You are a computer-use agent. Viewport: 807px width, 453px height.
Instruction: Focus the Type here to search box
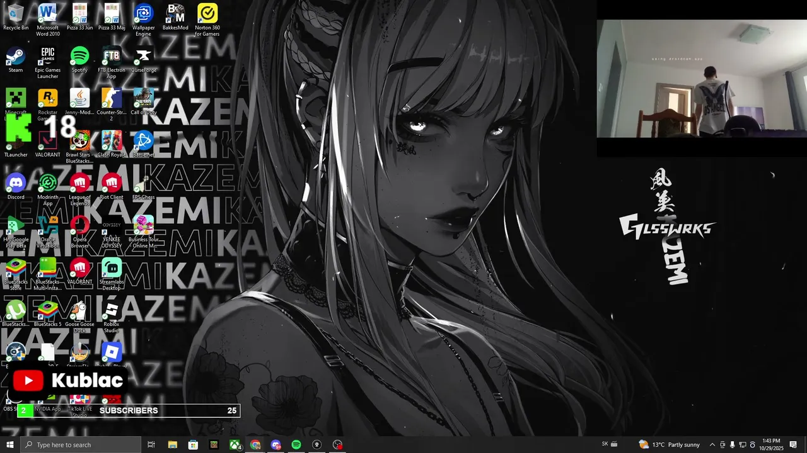pos(81,445)
